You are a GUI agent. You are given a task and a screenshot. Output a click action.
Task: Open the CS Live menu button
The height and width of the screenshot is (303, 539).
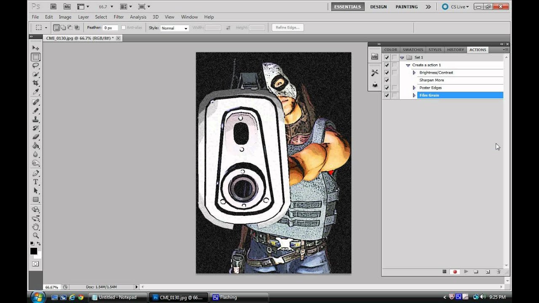[x=456, y=7]
